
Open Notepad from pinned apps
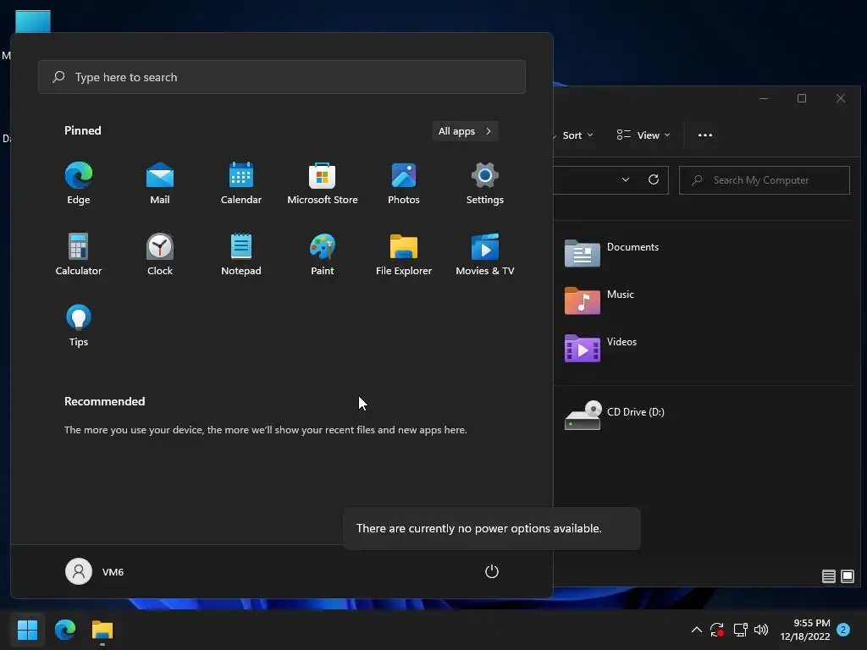[241, 254]
